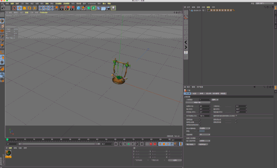Click the Undo arrow icon
The image size is (277, 168).
click(x=3, y=8)
